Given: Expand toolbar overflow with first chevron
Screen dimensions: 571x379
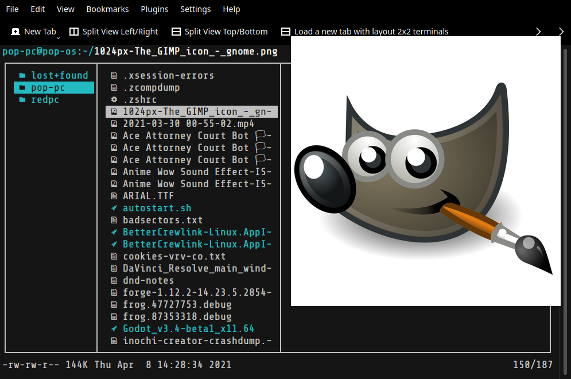Looking at the screenshot, I should pyautogui.click(x=538, y=32).
